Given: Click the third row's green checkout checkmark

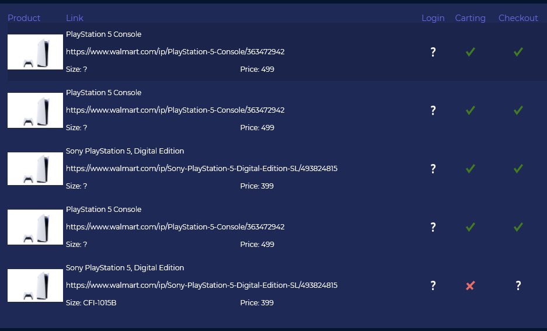Looking at the screenshot, I should (x=518, y=169).
